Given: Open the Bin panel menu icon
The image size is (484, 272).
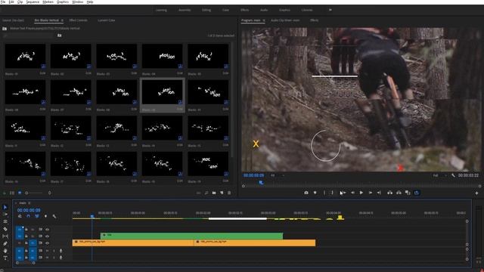Looking at the screenshot, I should point(62,20).
